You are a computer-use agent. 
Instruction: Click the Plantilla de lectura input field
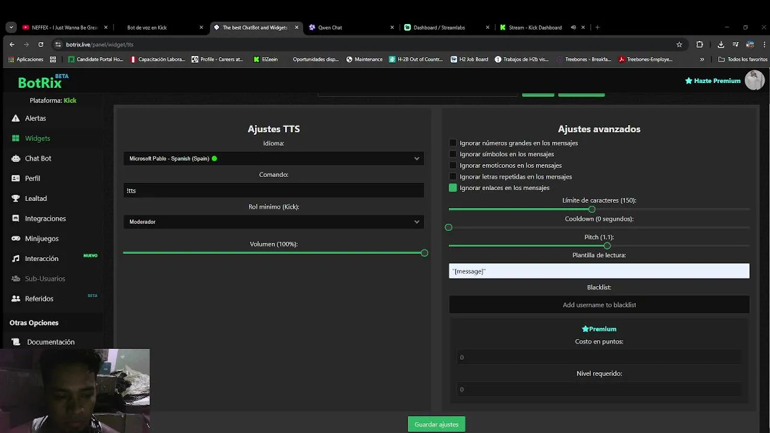pyautogui.click(x=599, y=271)
